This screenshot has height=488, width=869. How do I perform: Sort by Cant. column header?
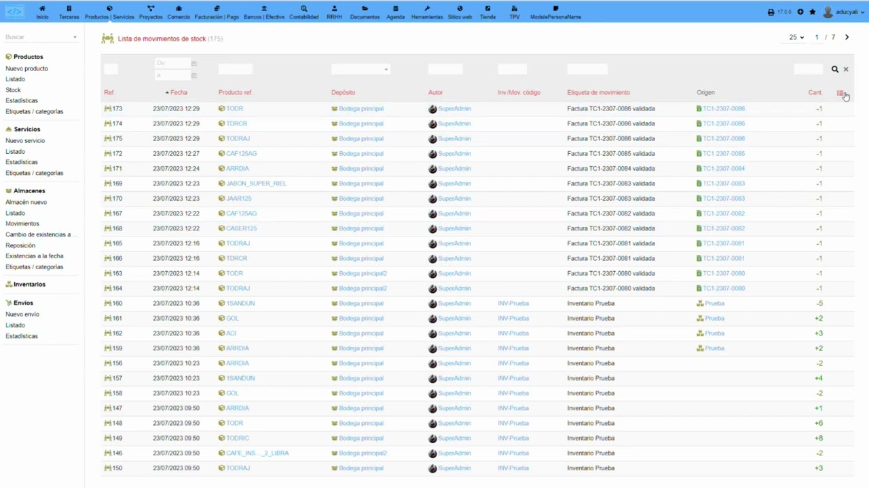tap(815, 92)
